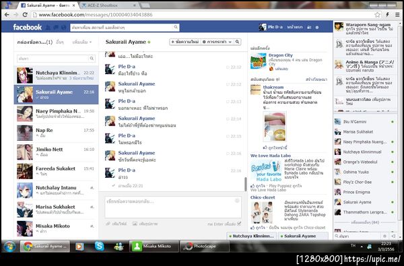Click the inbox search field
404x266 pixels.
53,59
